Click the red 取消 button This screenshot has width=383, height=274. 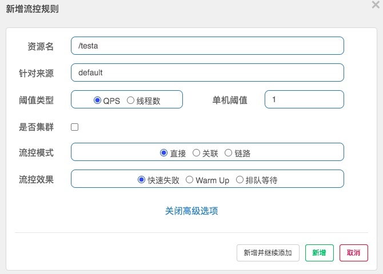pos(353,253)
